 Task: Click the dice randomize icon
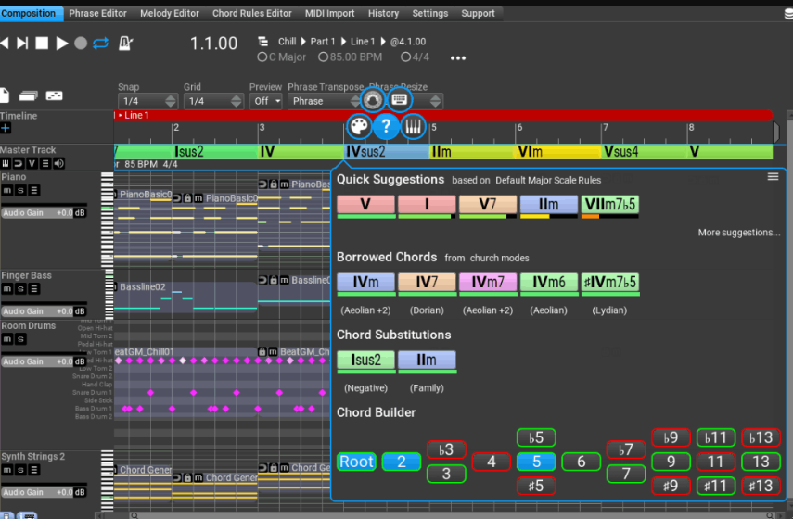pos(54,95)
